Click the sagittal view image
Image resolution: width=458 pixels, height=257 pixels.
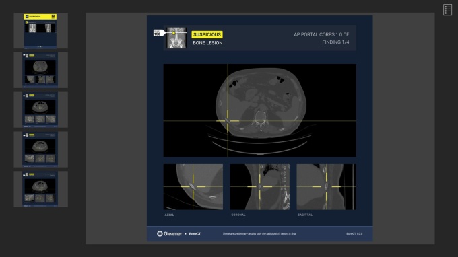[326, 187]
